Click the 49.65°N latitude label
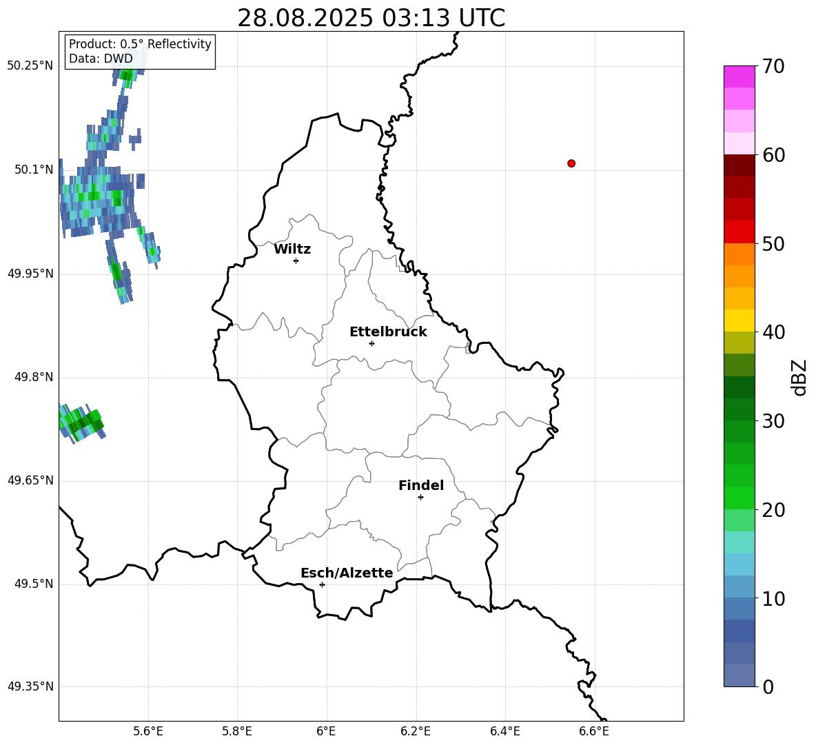Screen dimensions: 816x745 (x=30, y=480)
